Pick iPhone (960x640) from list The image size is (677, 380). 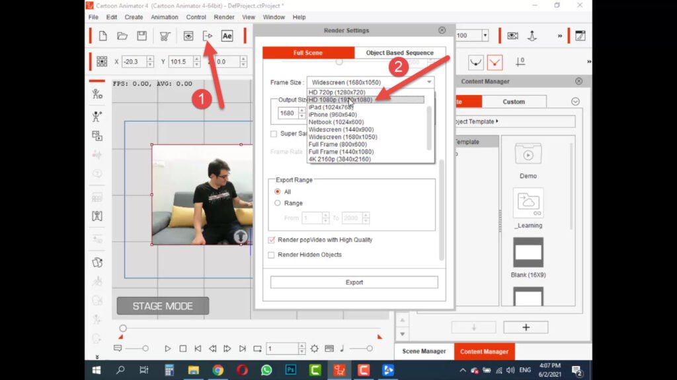point(366,115)
